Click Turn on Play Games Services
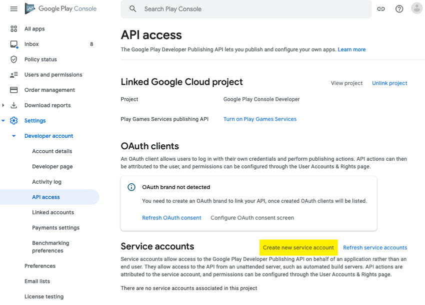425x305 pixels. [x=259, y=119]
